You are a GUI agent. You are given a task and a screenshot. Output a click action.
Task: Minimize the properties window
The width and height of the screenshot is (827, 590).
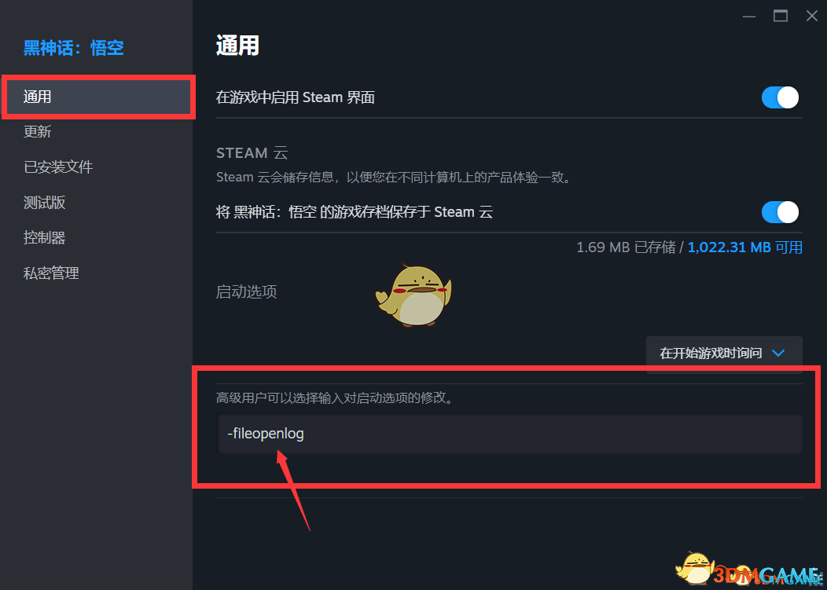749,16
